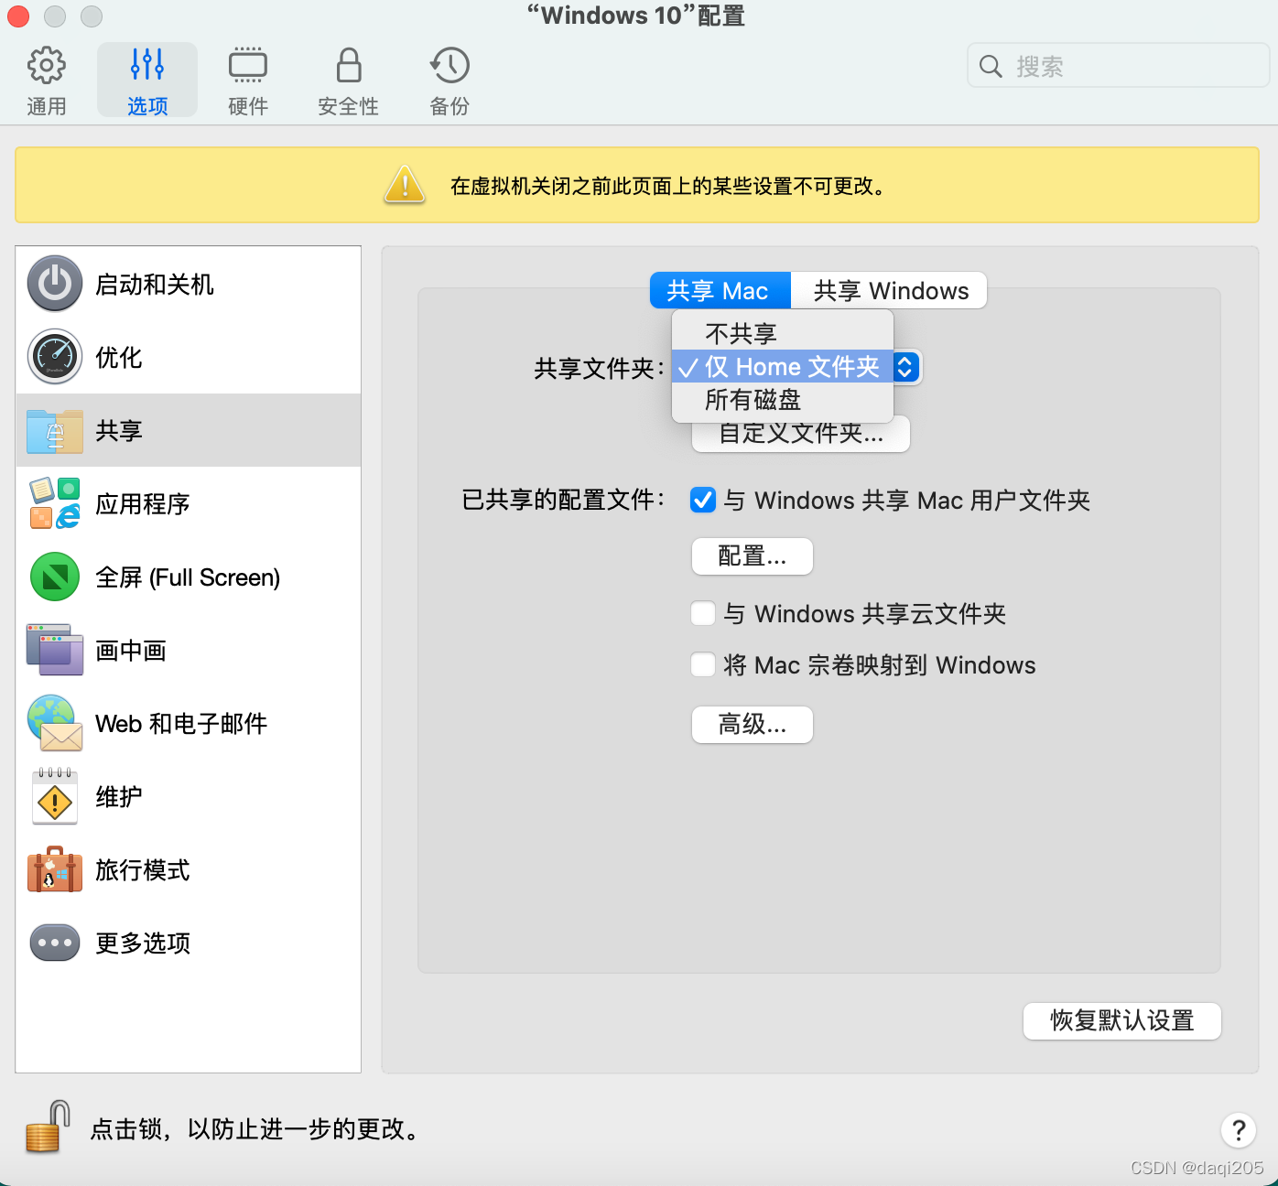1278x1186 pixels.
Task: Select the 启动和关机 sidebar row text
Action: click(x=155, y=285)
